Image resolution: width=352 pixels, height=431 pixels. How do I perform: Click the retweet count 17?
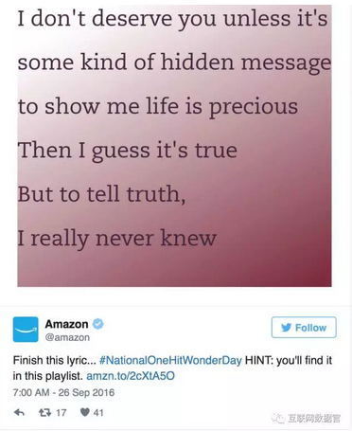62,412
